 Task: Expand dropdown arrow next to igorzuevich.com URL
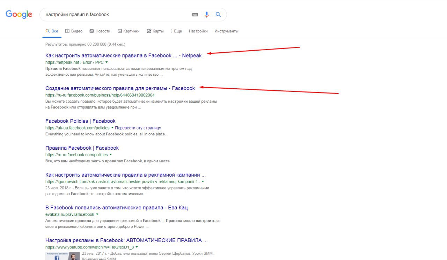[x=203, y=181]
